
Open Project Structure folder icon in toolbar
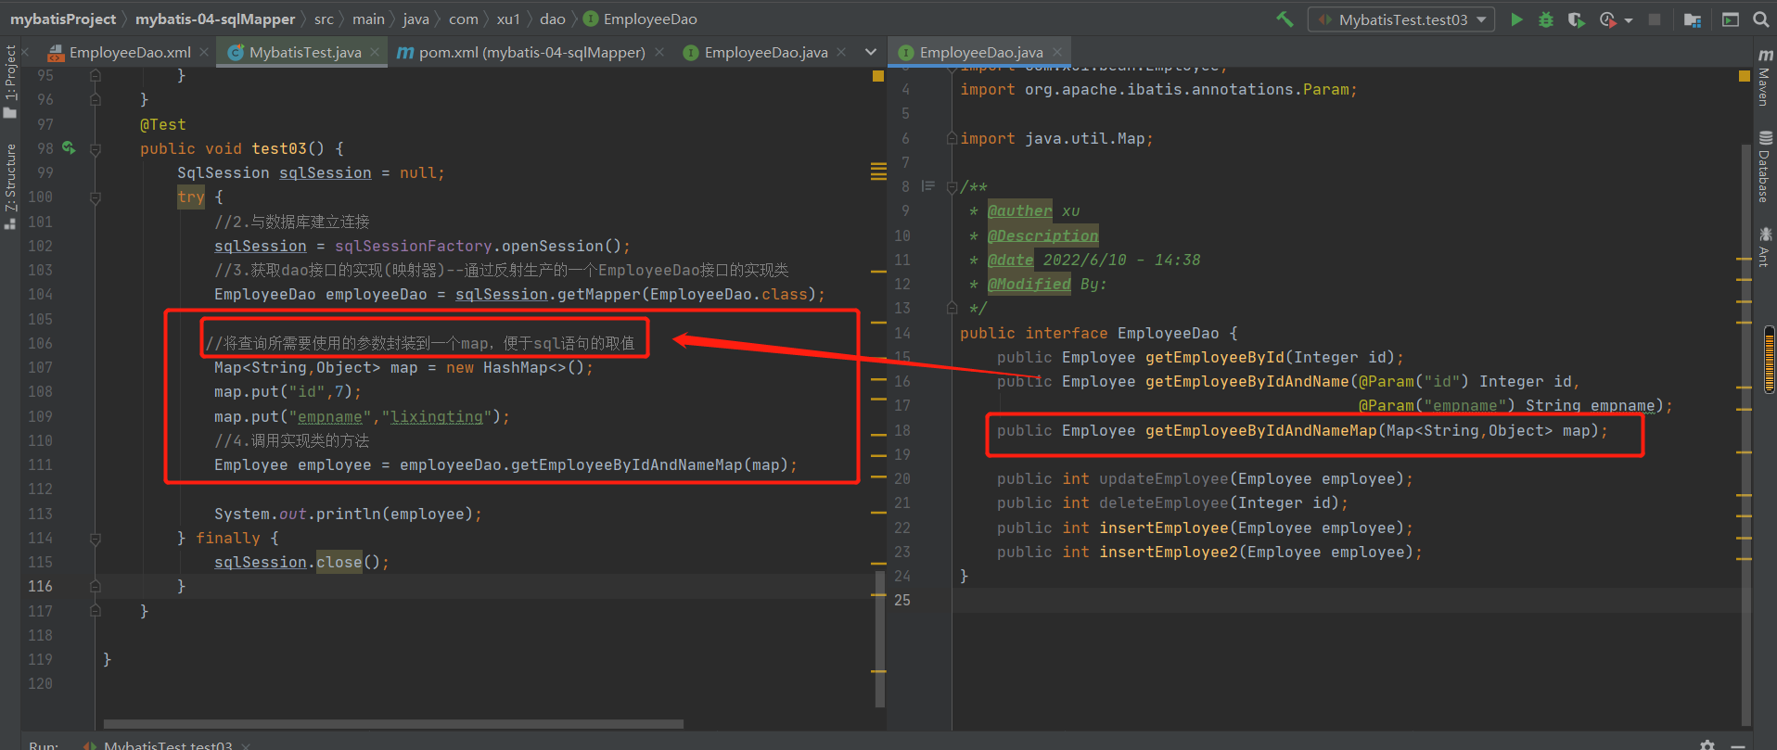click(x=1693, y=19)
